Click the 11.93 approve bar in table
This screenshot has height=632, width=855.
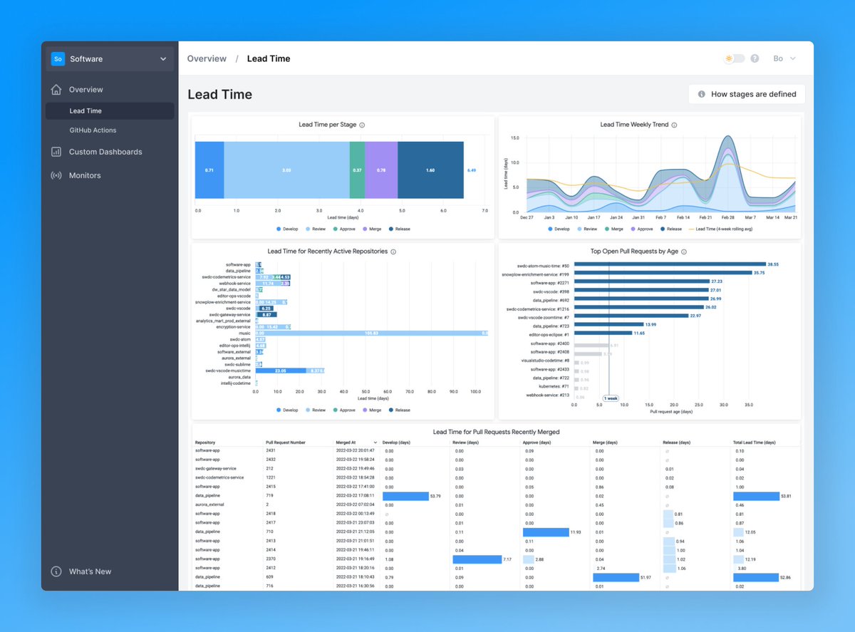(x=545, y=532)
